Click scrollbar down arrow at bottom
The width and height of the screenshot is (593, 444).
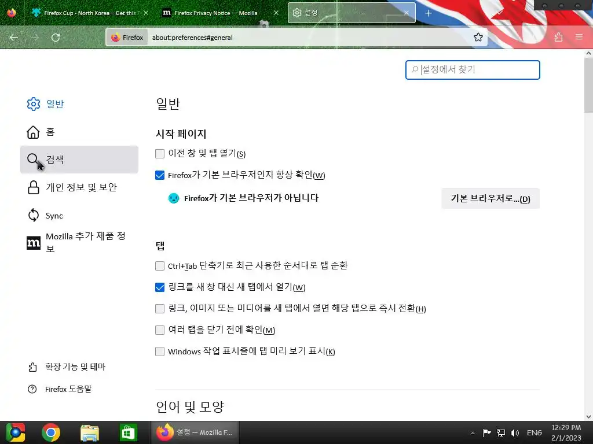click(588, 417)
